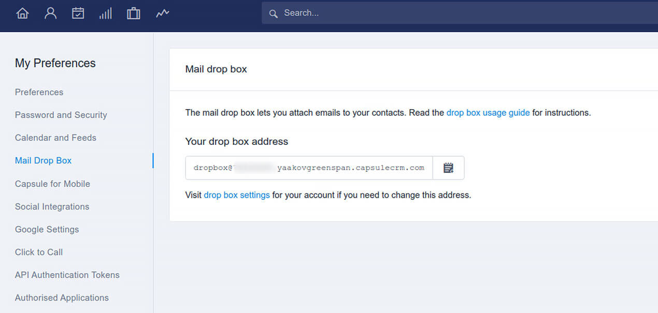Follow the drop box settings link
658x313 pixels.
(237, 195)
